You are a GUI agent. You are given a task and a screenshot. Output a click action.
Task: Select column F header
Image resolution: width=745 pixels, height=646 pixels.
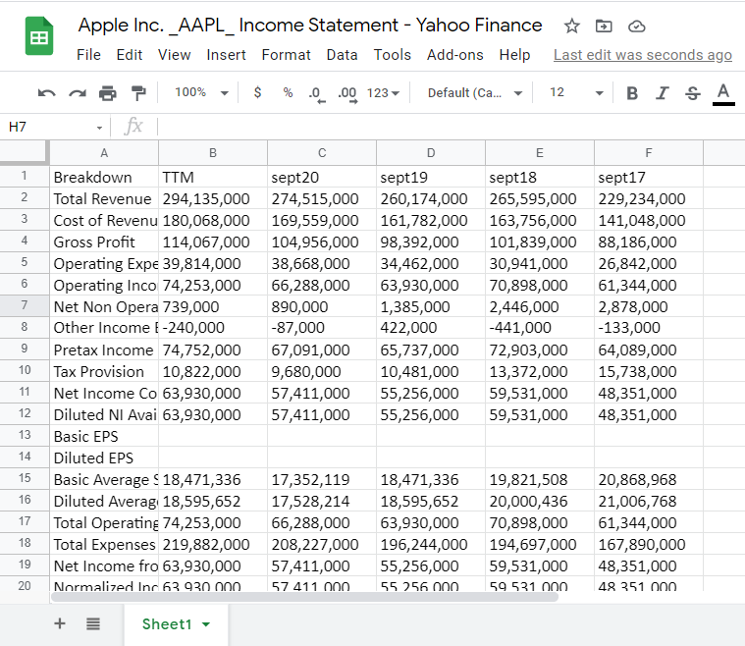(649, 153)
